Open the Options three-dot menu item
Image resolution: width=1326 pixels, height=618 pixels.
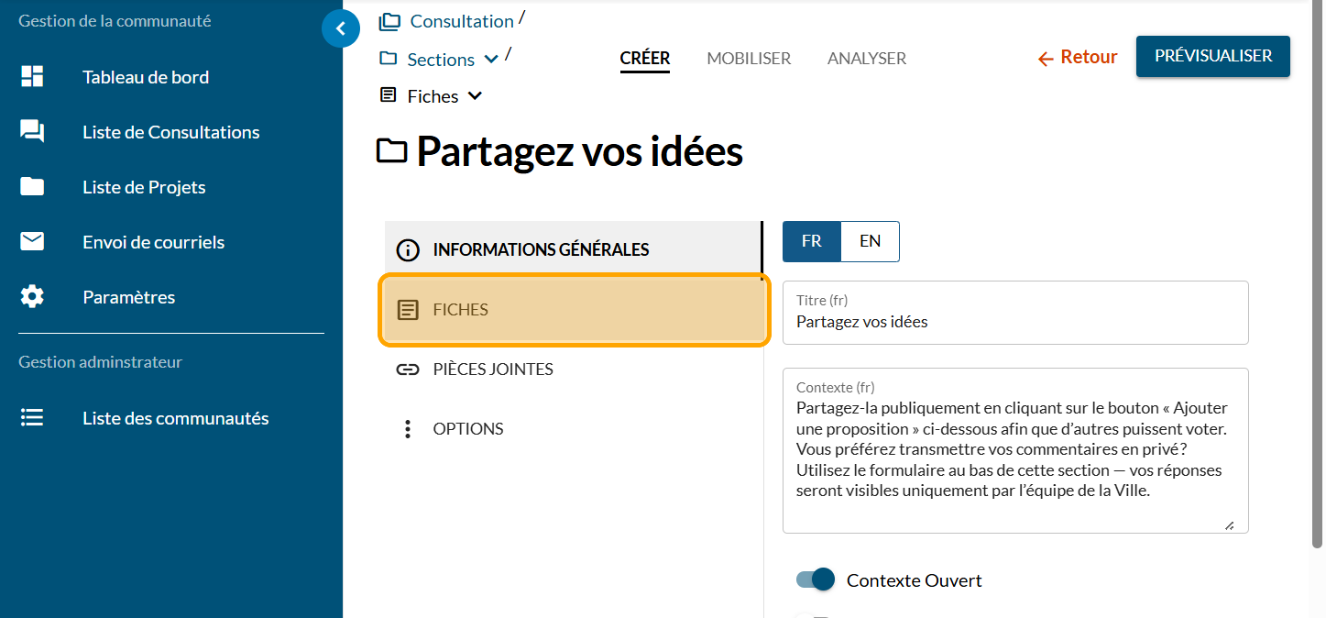coord(408,429)
